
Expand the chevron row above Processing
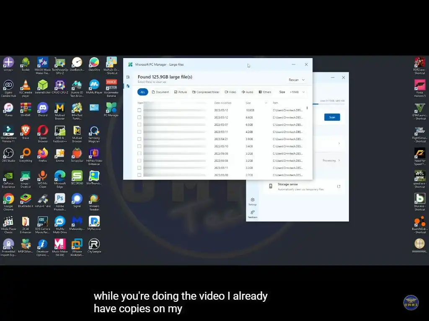[339, 143]
